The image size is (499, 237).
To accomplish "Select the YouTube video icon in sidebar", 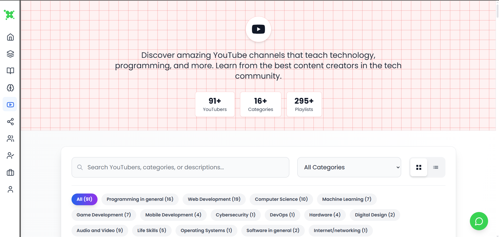I will pos(10,104).
